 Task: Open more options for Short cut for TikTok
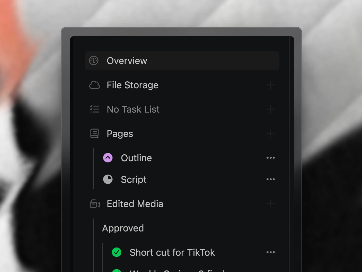click(x=270, y=252)
